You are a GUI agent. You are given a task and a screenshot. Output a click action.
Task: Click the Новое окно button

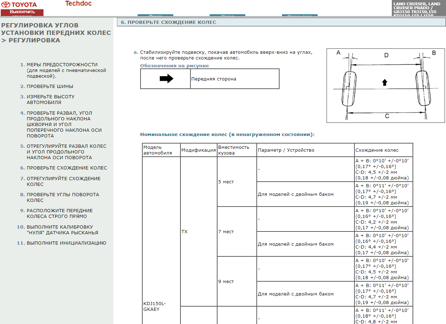[x=299, y=16]
